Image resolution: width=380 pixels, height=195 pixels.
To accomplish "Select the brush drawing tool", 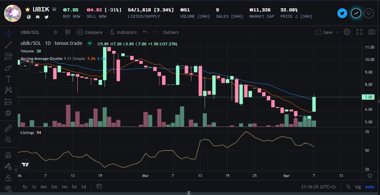I will 8,68.
